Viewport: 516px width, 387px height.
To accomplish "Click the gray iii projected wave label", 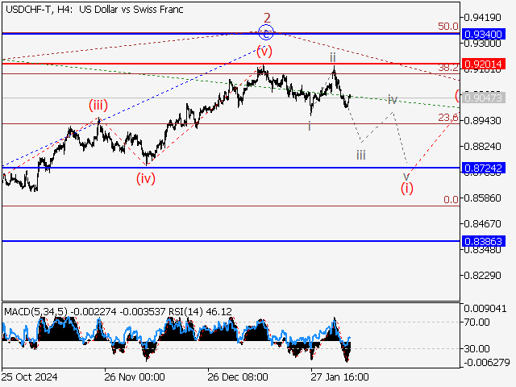I will [361, 155].
